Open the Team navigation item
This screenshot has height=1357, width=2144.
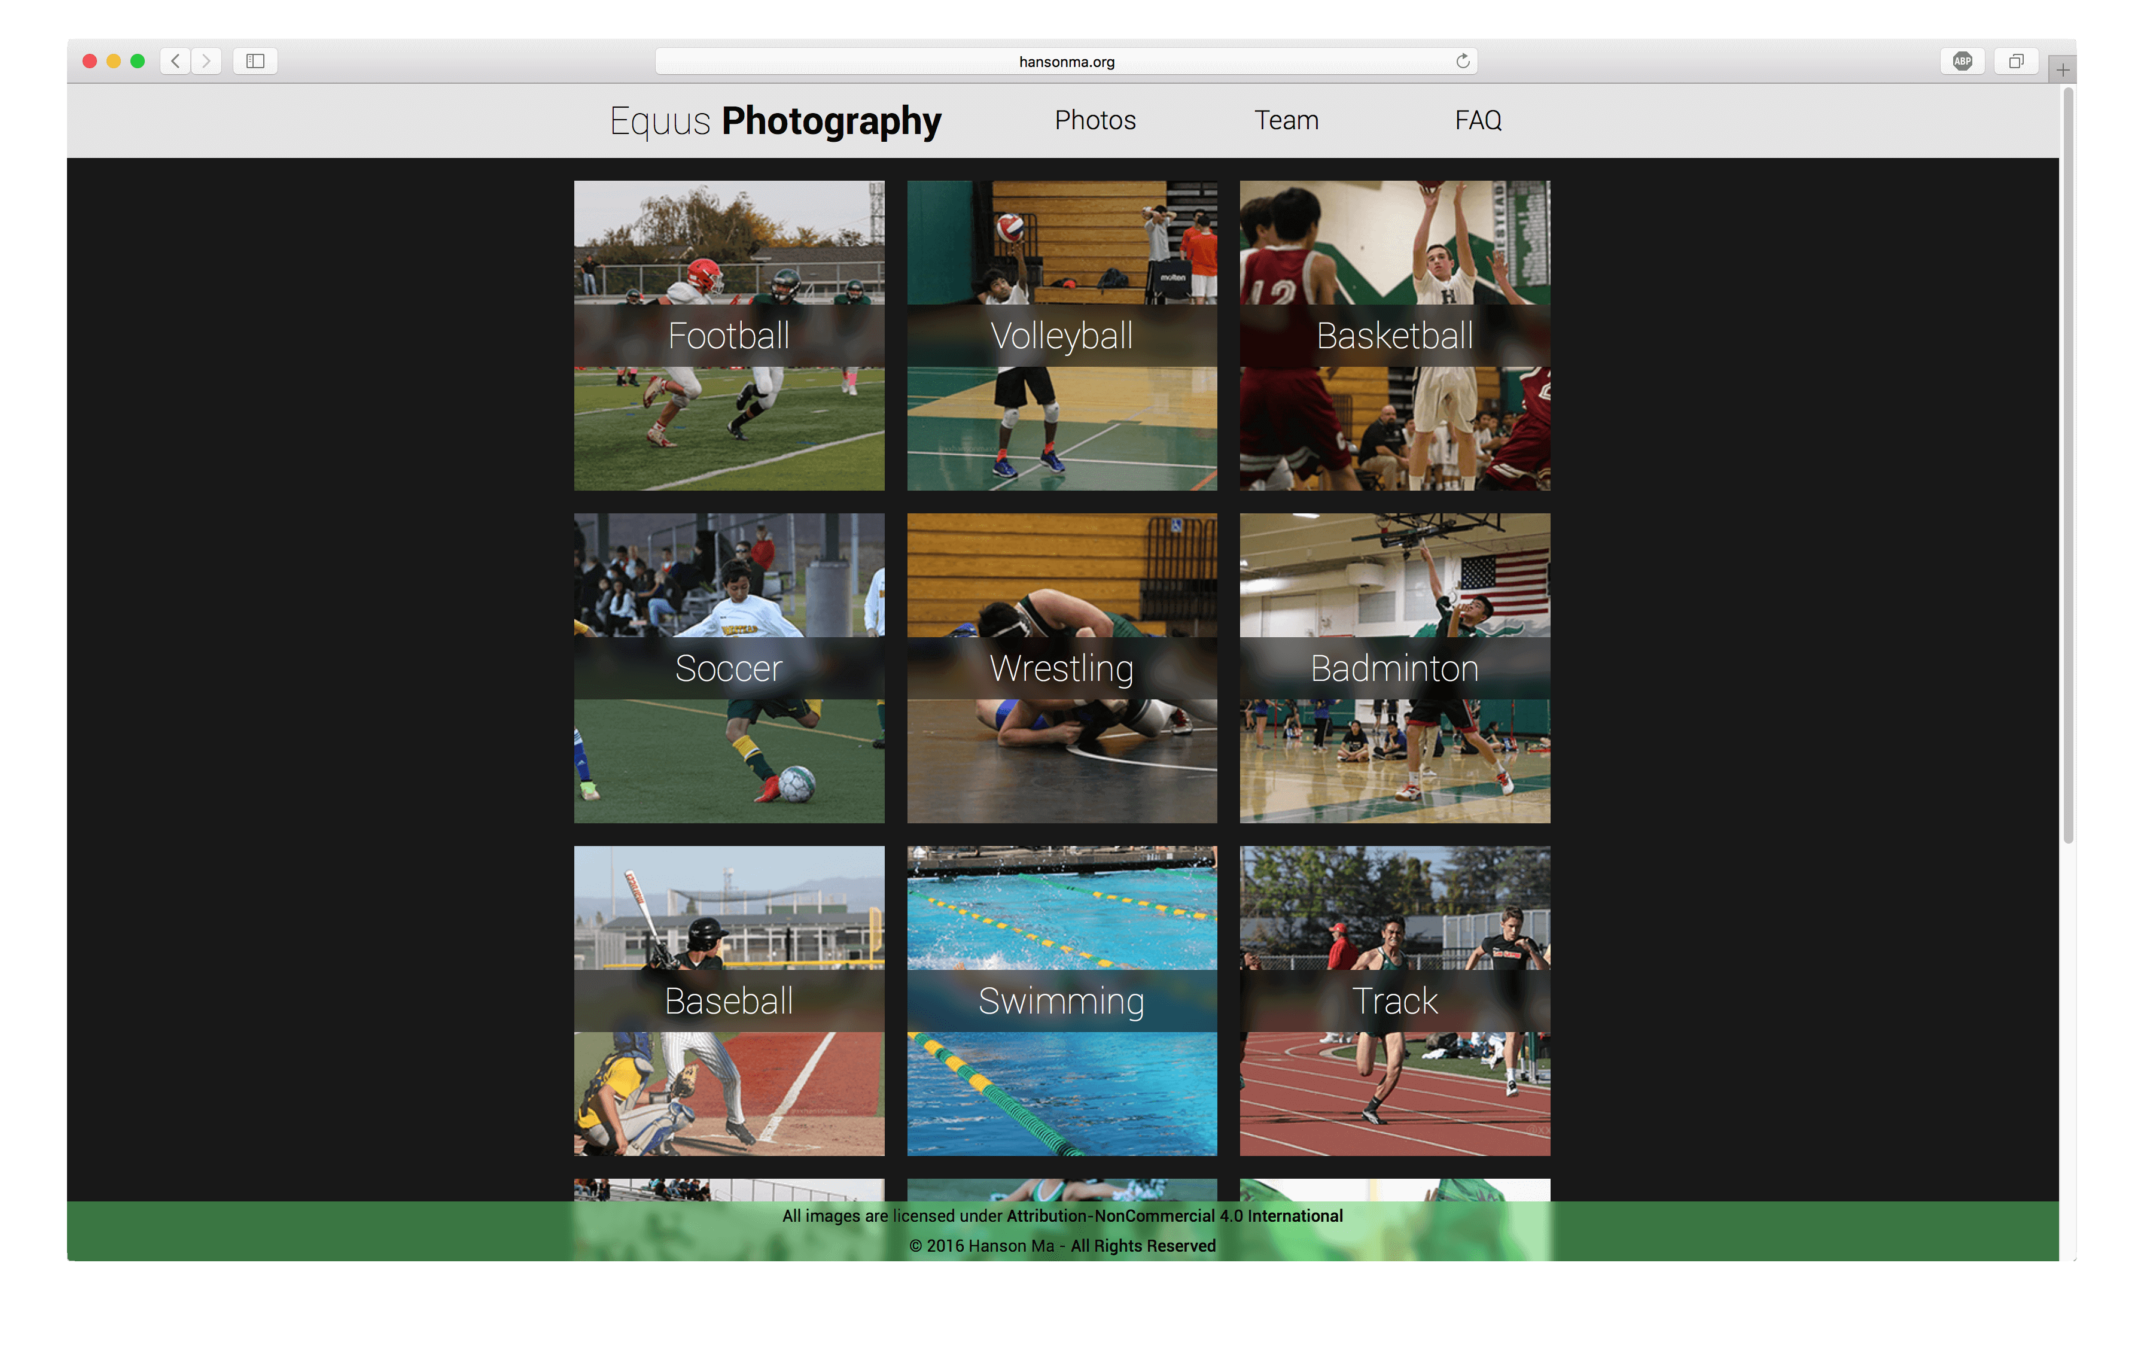1286,120
